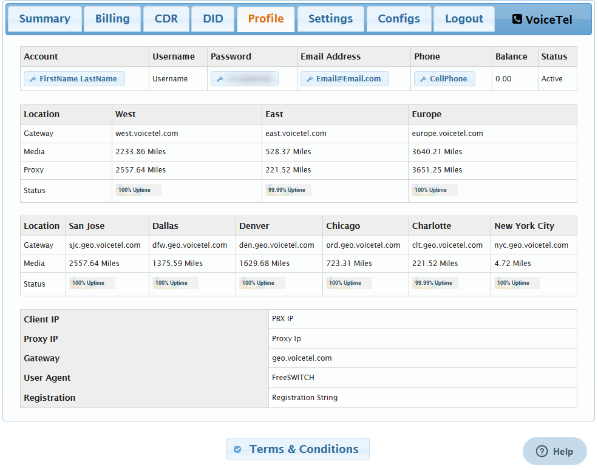Open the Help widget
This screenshot has width=598, height=470.
click(x=554, y=451)
